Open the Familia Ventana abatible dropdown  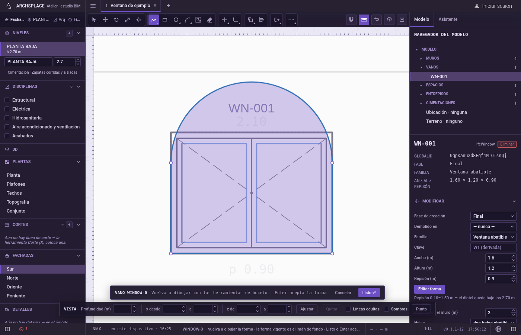[493, 237]
